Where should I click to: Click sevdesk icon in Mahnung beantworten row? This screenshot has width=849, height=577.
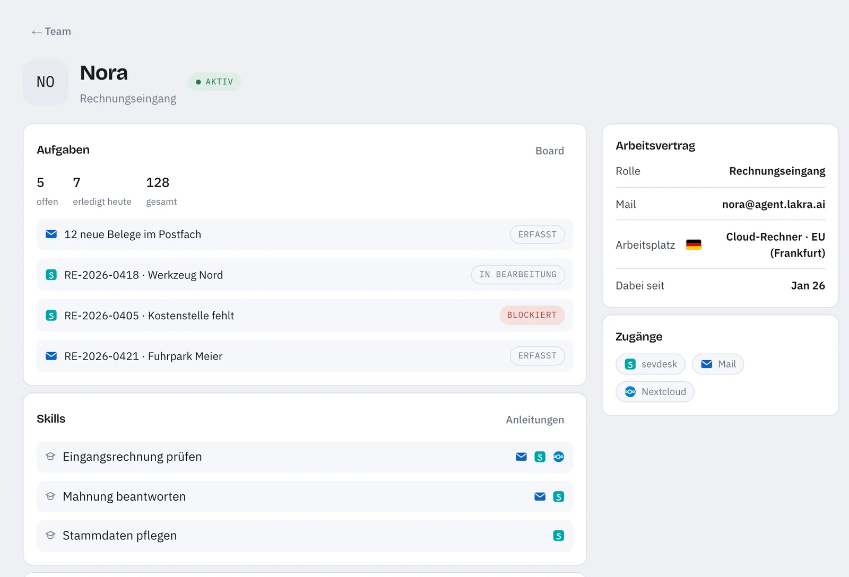559,496
